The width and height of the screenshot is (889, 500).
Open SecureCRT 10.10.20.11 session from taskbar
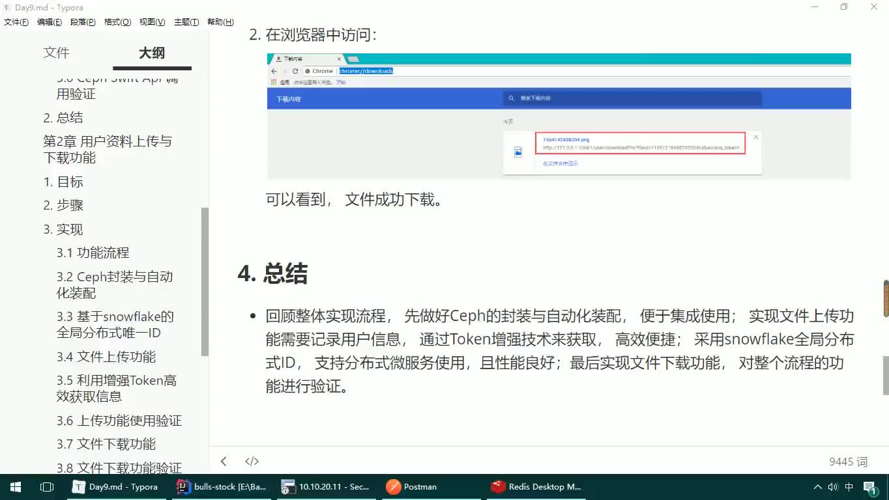(x=326, y=486)
